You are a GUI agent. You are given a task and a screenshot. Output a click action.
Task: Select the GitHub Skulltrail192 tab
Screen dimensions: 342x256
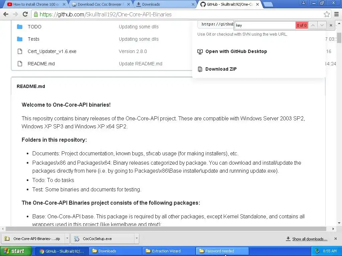coord(229,4)
